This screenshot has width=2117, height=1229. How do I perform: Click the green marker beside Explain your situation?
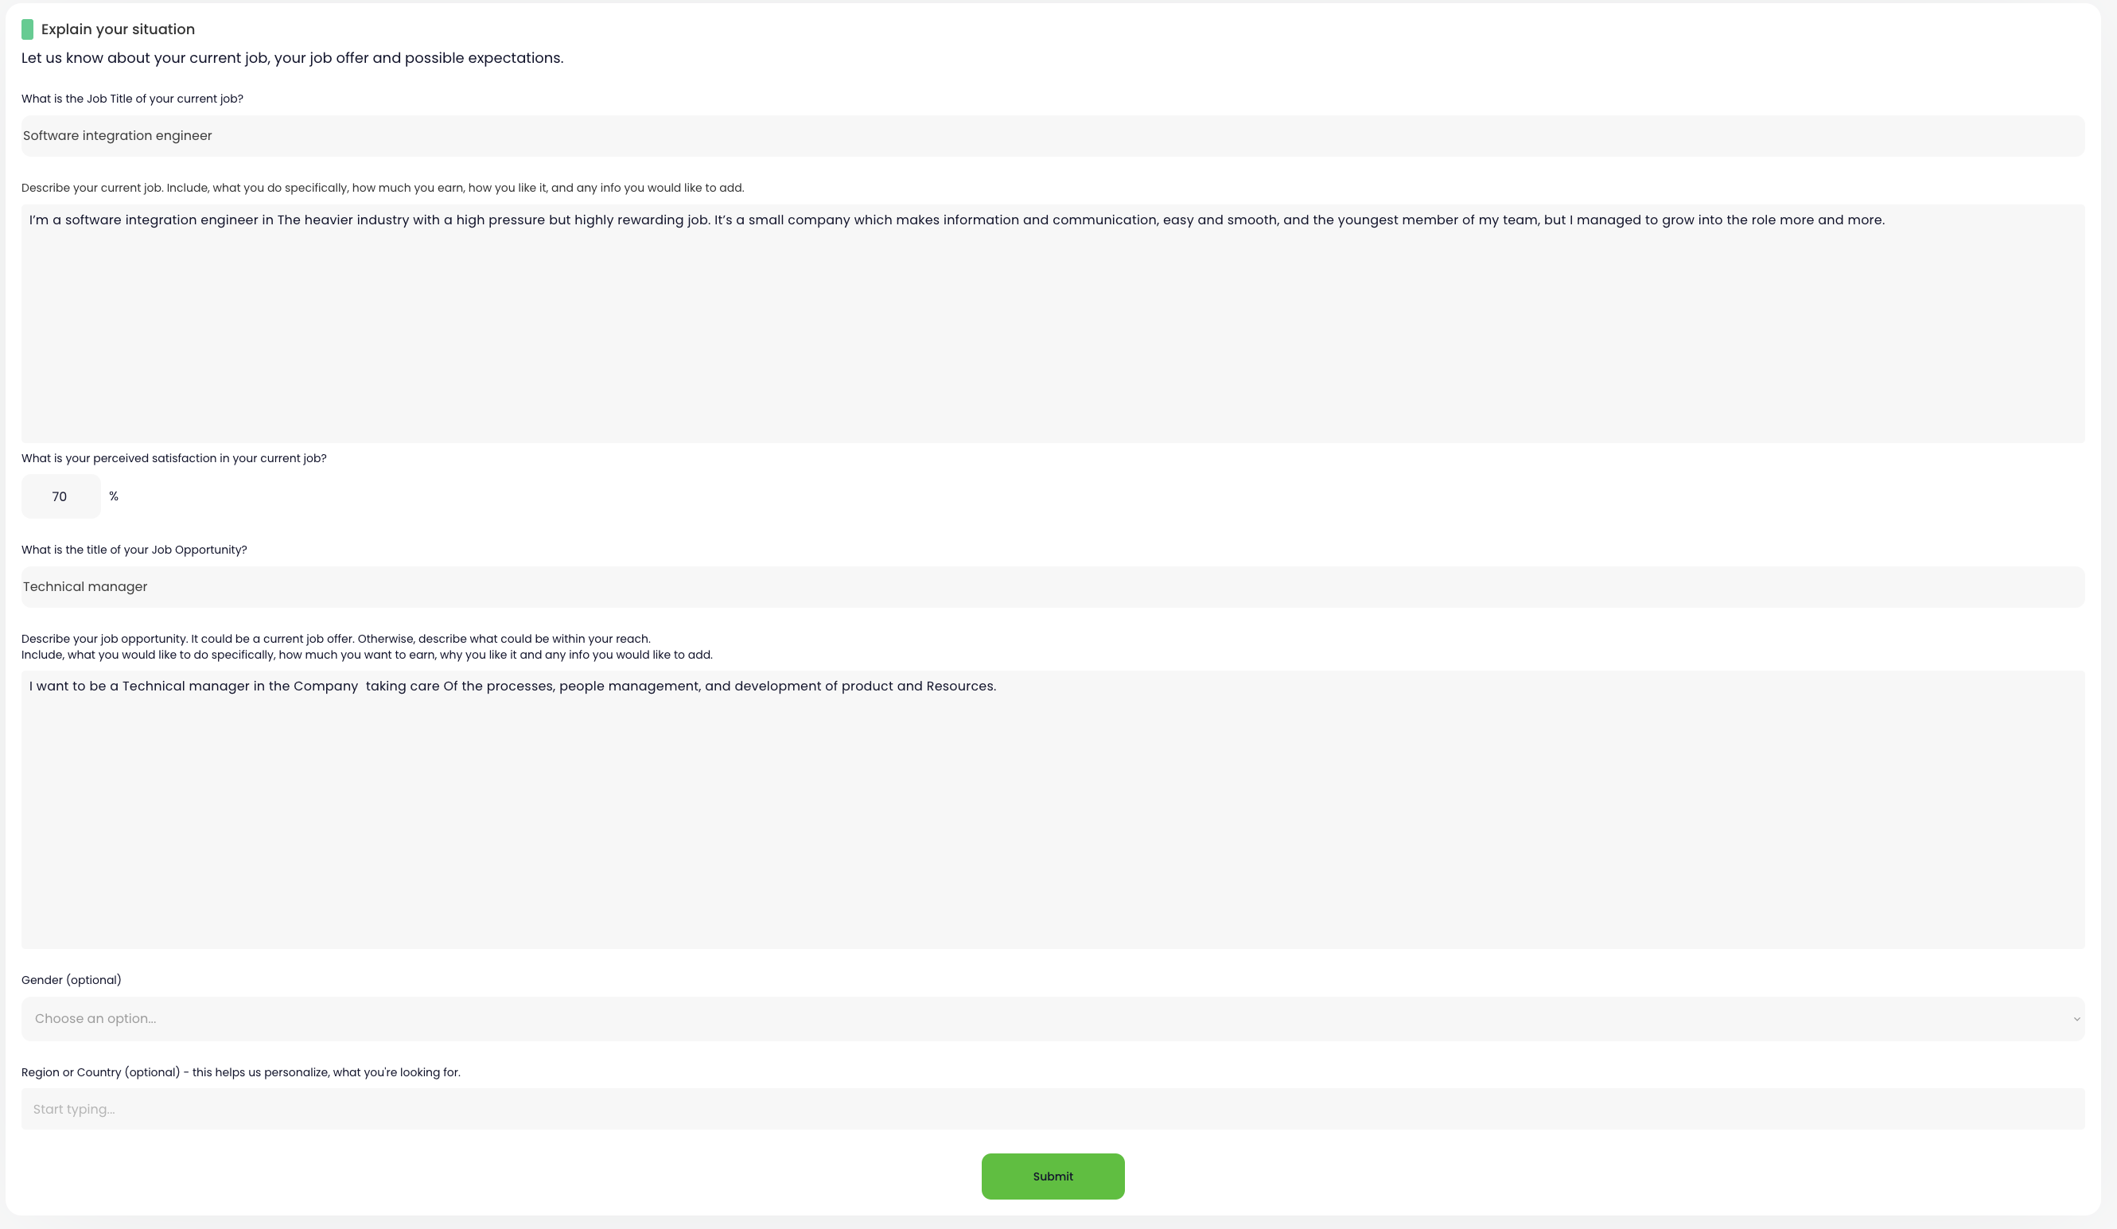[27, 29]
